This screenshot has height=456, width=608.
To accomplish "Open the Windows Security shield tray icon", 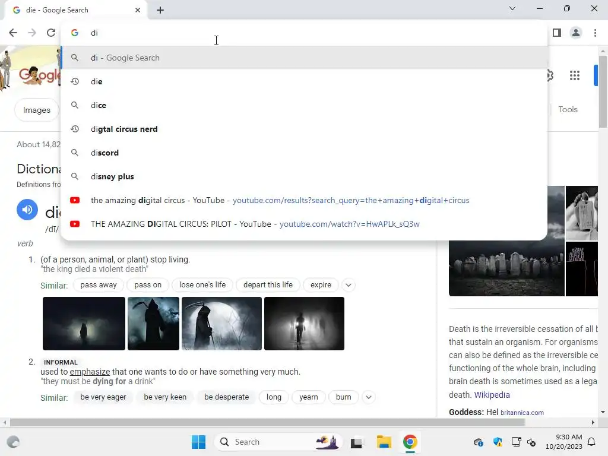I will click(x=498, y=442).
